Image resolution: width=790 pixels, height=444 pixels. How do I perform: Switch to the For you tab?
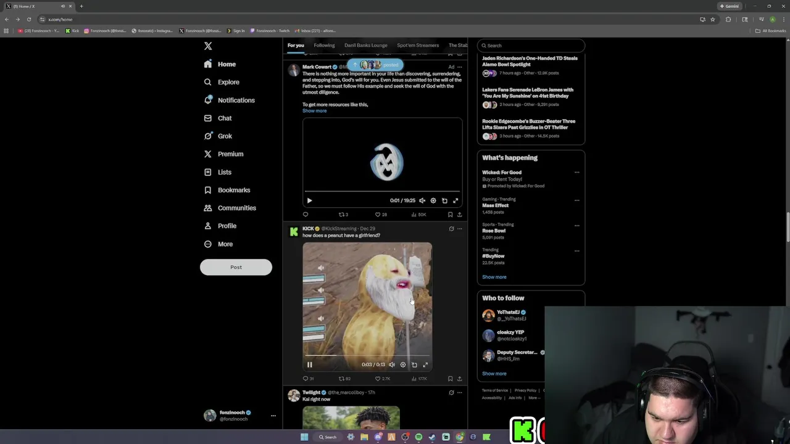[x=296, y=45]
